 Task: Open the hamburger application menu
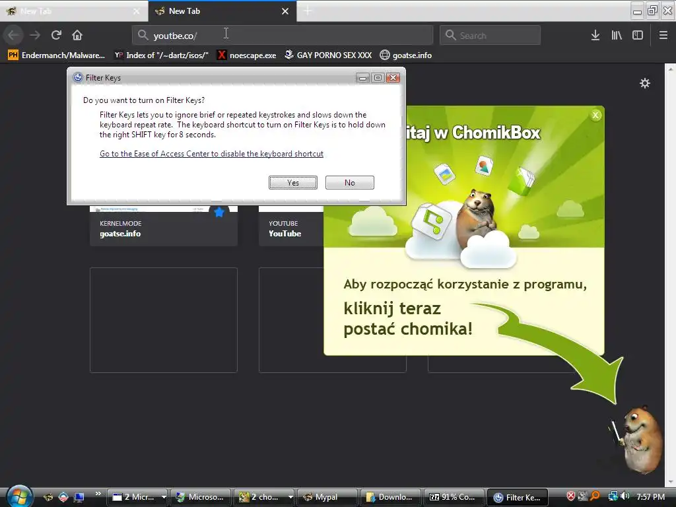pos(663,36)
